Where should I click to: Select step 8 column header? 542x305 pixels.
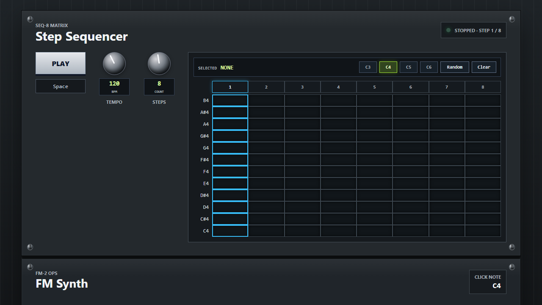tap(483, 87)
